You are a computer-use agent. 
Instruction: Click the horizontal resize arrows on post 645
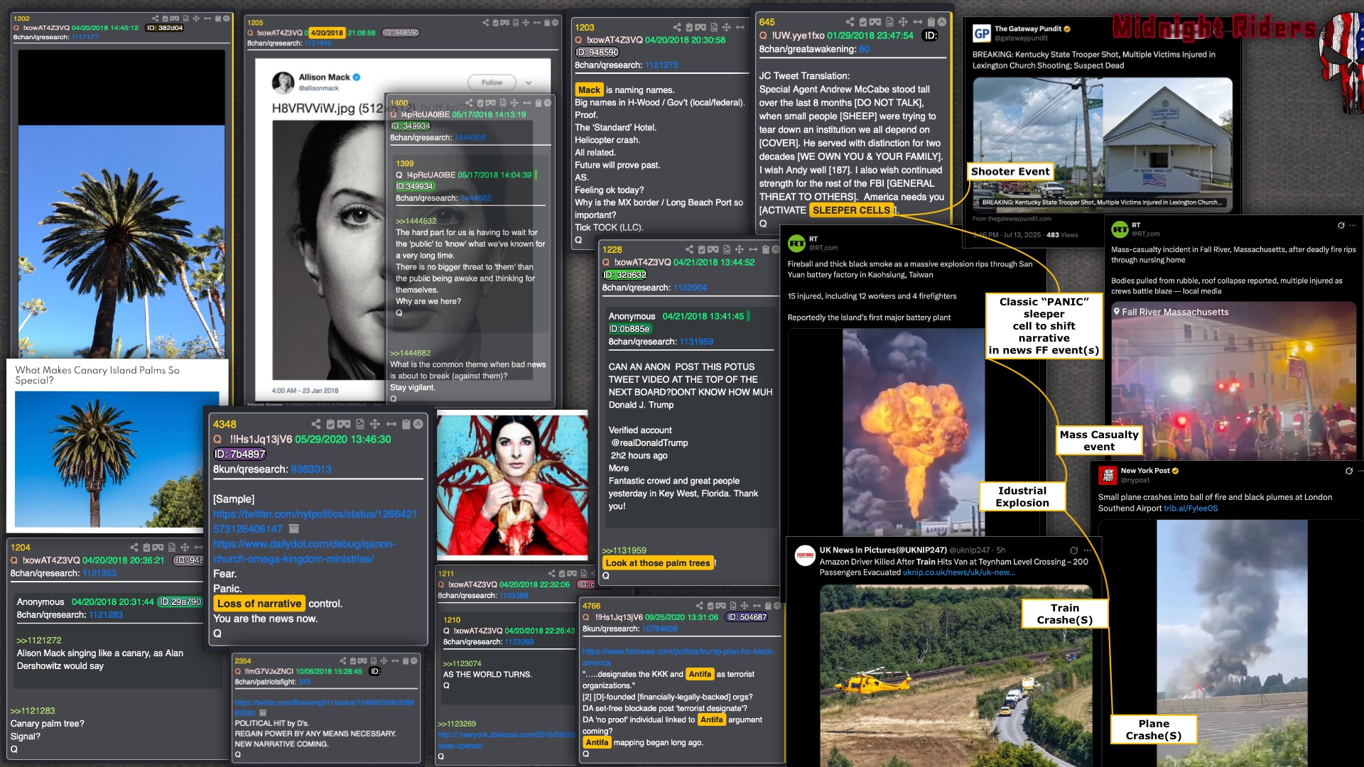tap(918, 22)
